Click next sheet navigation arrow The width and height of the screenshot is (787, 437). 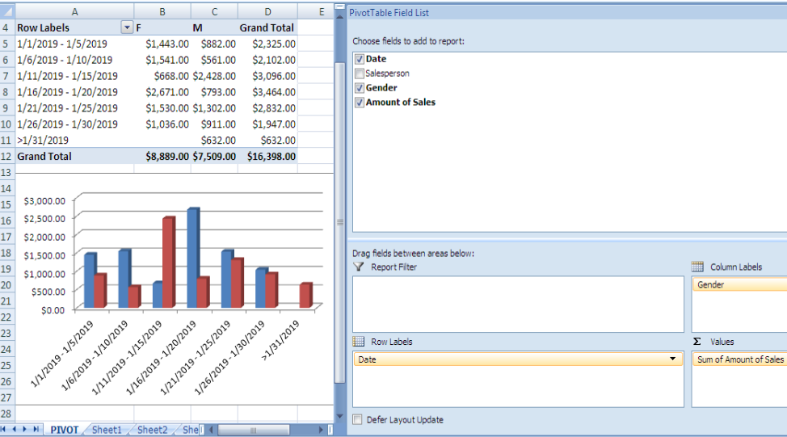(24, 430)
